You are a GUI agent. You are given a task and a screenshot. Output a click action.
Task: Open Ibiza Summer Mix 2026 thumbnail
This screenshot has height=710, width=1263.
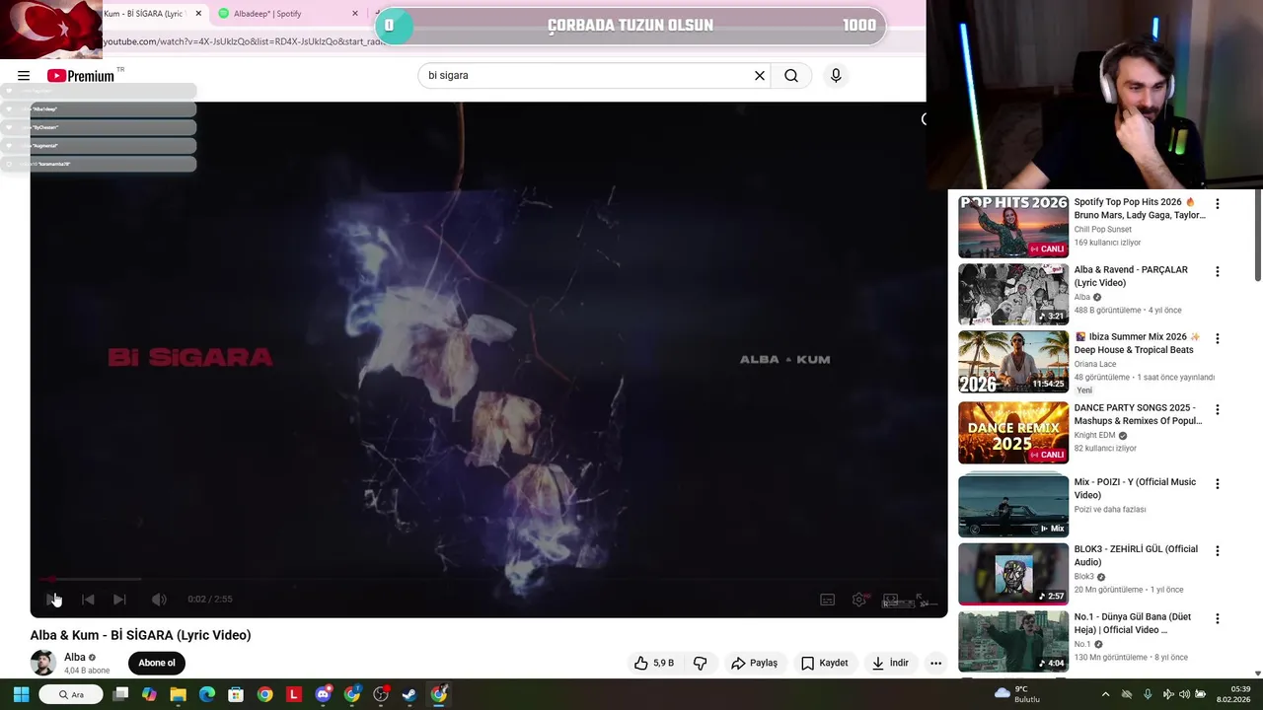[x=1013, y=362]
